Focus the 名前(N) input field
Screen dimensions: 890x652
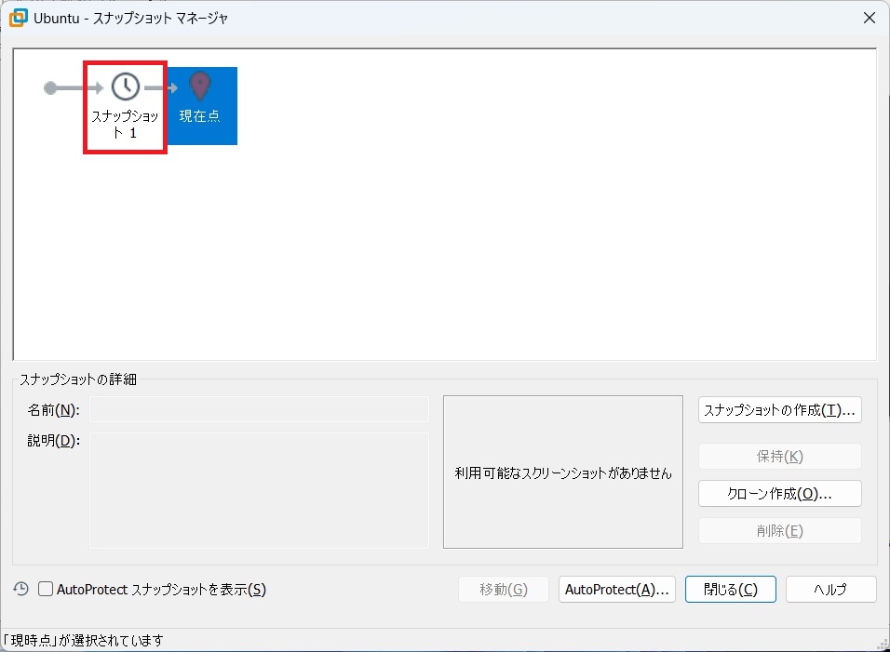(x=259, y=409)
